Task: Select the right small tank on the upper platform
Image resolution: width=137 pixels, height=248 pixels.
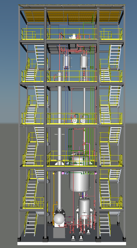Action: click(x=84, y=61)
